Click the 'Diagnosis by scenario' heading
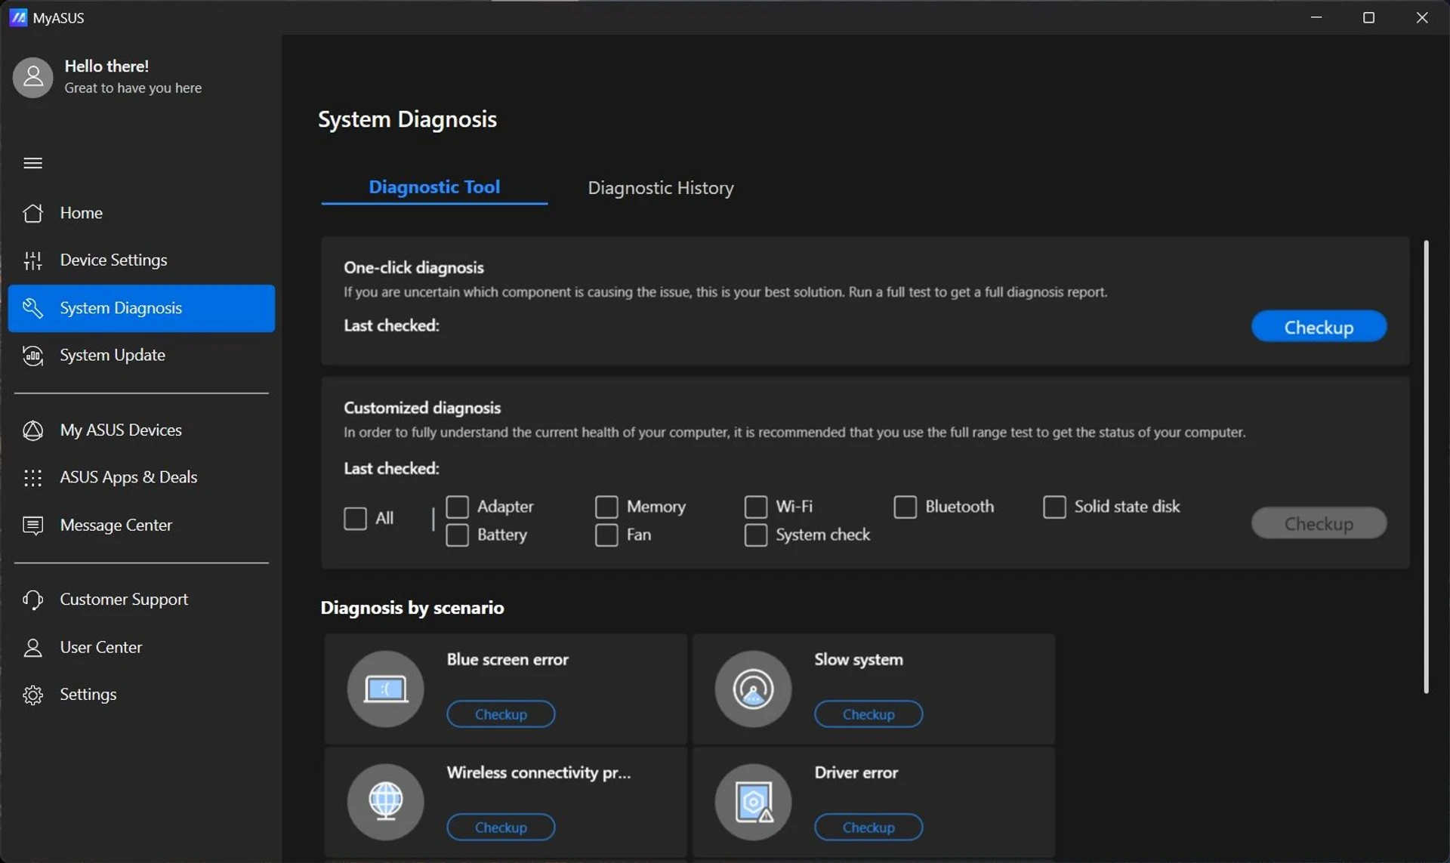 click(412, 607)
